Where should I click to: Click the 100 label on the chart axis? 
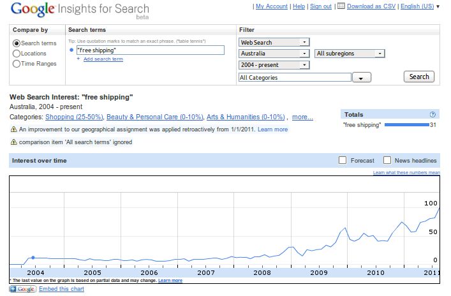(431, 203)
